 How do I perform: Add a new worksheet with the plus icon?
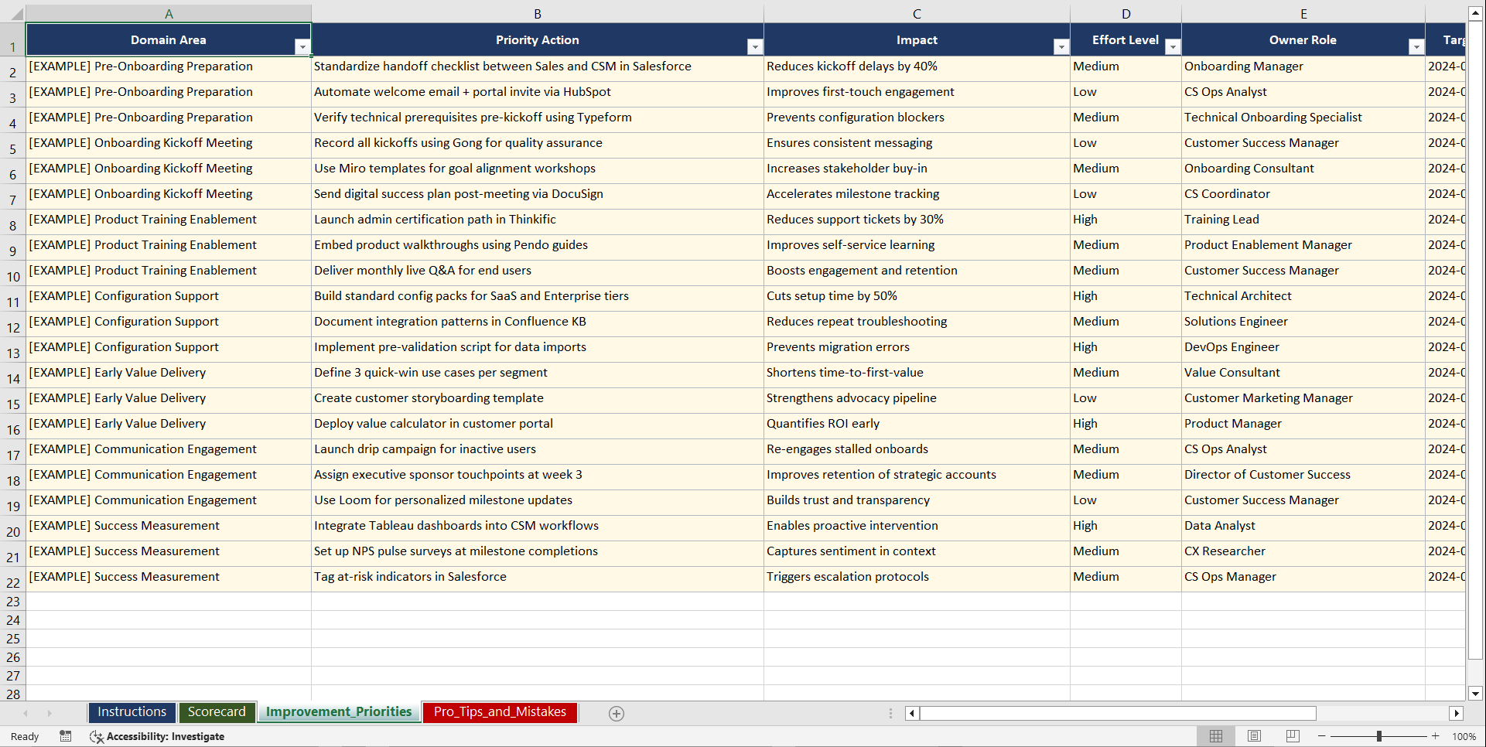617,713
